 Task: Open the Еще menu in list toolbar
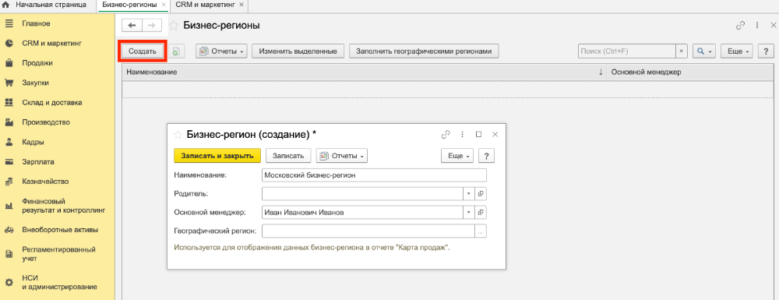tap(737, 51)
